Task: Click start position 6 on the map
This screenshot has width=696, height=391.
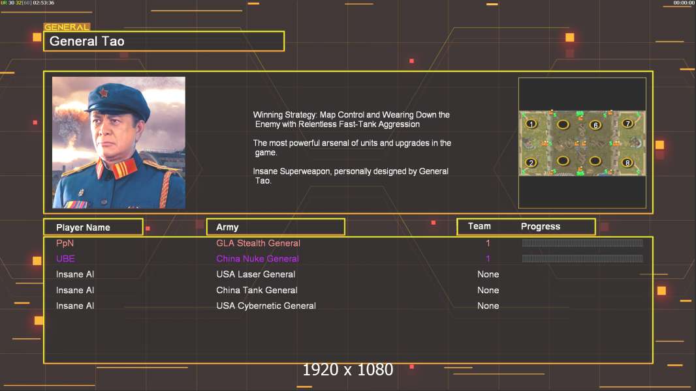Action: click(595, 125)
